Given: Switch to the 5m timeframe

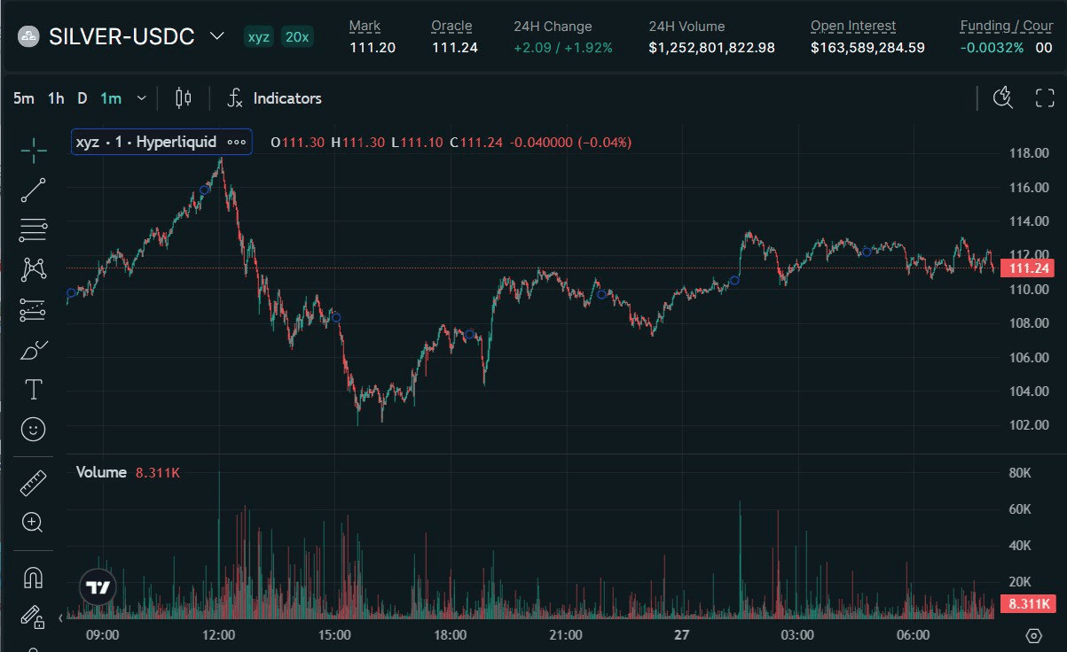Looking at the screenshot, I should 23,98.
